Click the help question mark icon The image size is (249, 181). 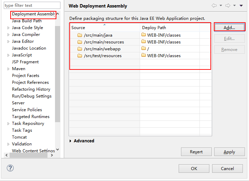coord(10,168)
